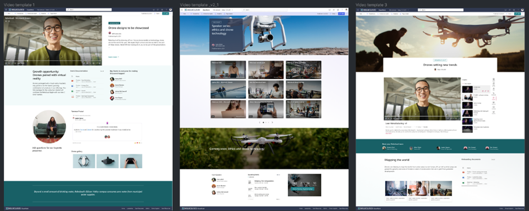Click Edit button in Video template 3
529x211 pixels.
point(517,14)
